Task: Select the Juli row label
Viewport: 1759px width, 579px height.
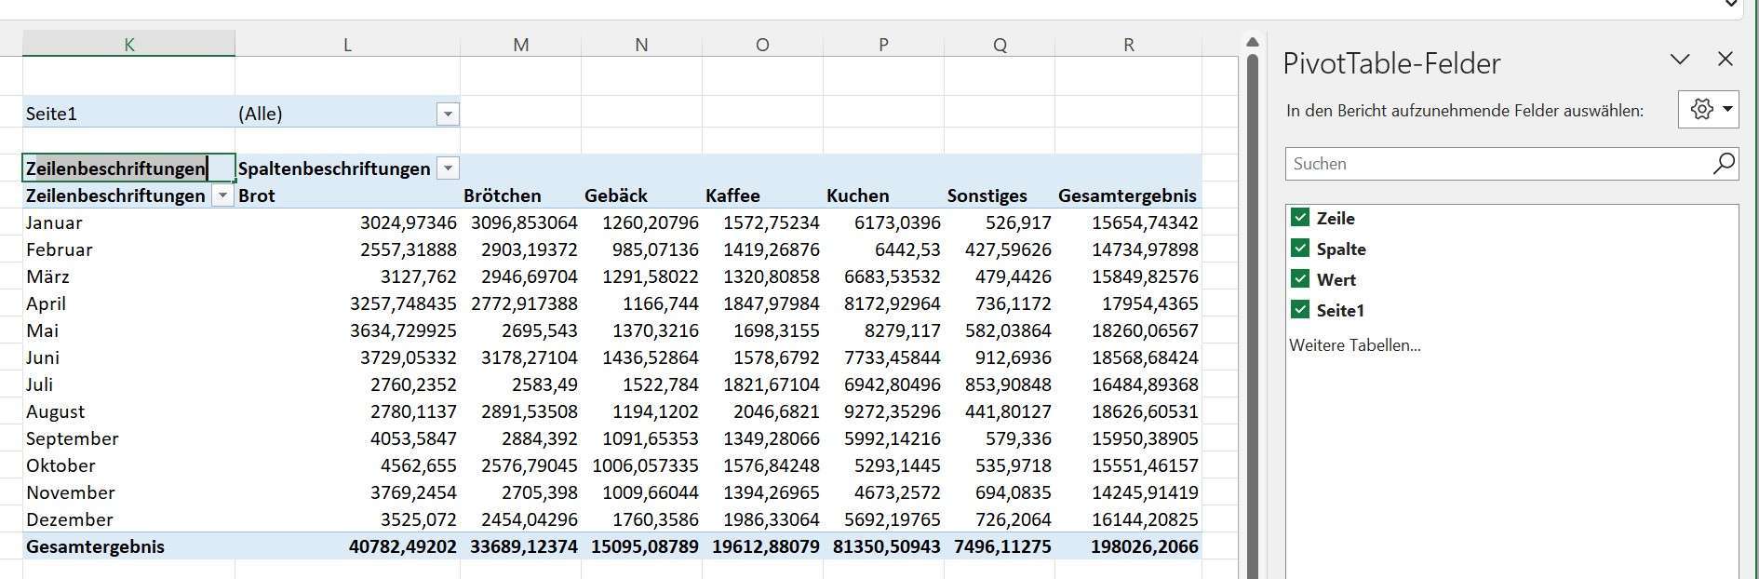Action: pos(128,384)
